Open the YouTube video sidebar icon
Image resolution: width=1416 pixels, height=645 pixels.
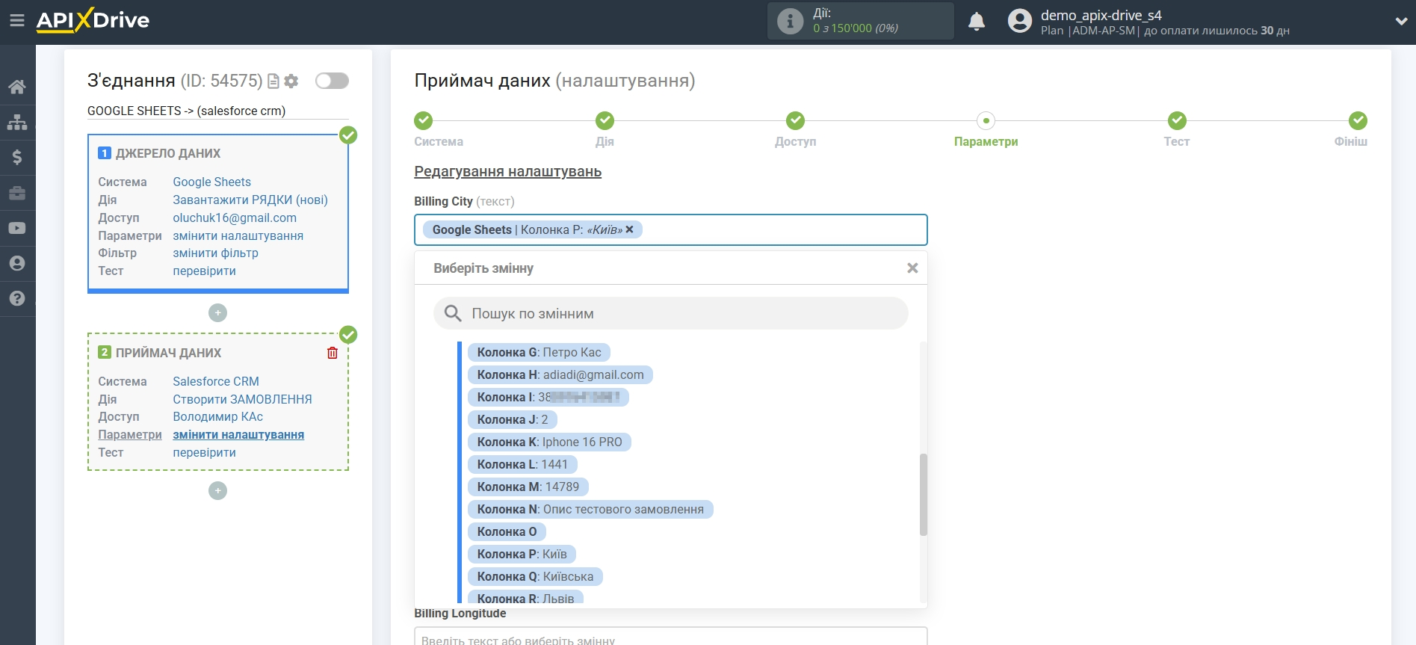(17, 228)
